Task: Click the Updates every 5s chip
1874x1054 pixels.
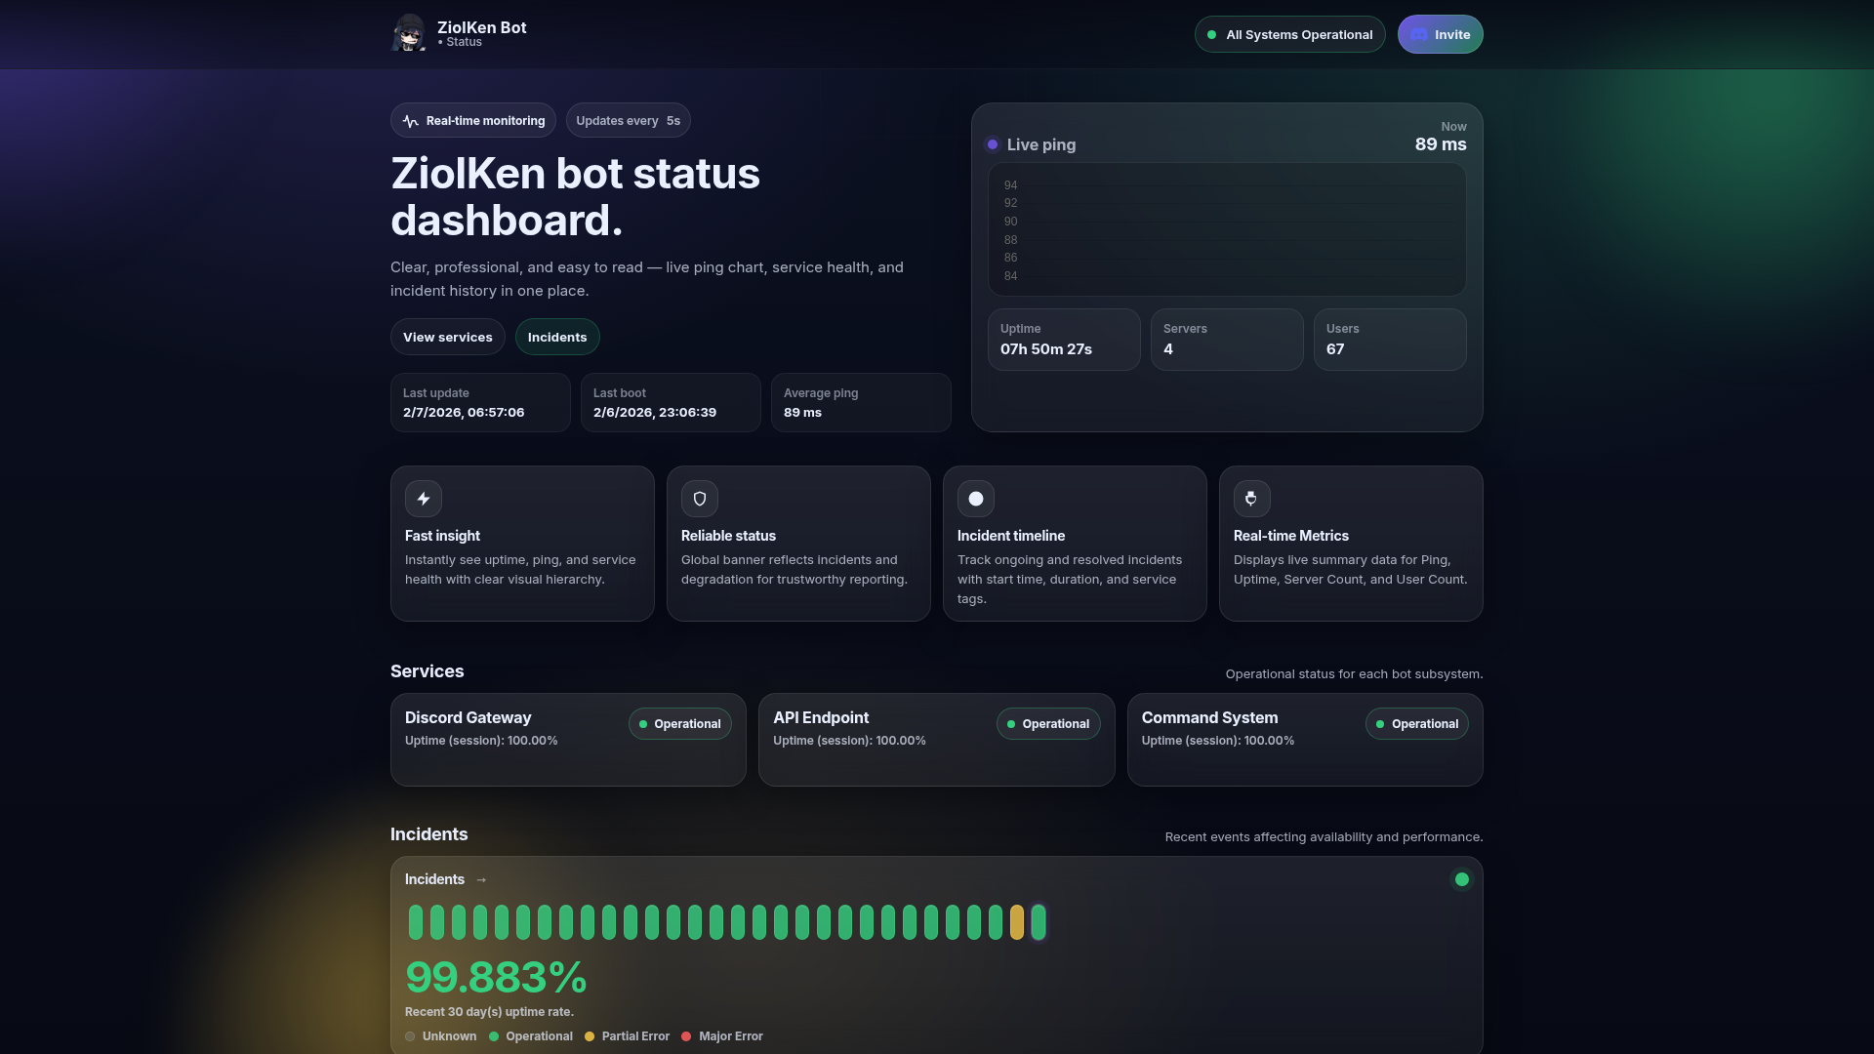Action: point(628,121)
